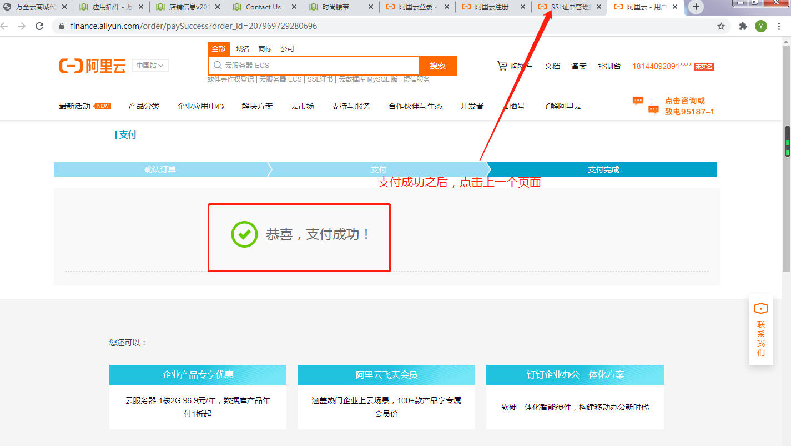Click the browser forward arrow

22,26
